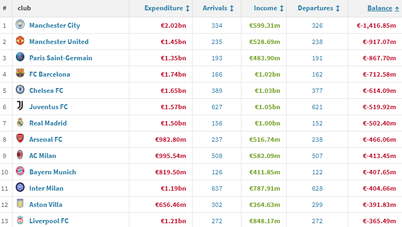Click the Bayern Munich crest icon
Image resolution: width=402 pixels, height=227 pixels.
pyautogui.click(x=20, y=172)
